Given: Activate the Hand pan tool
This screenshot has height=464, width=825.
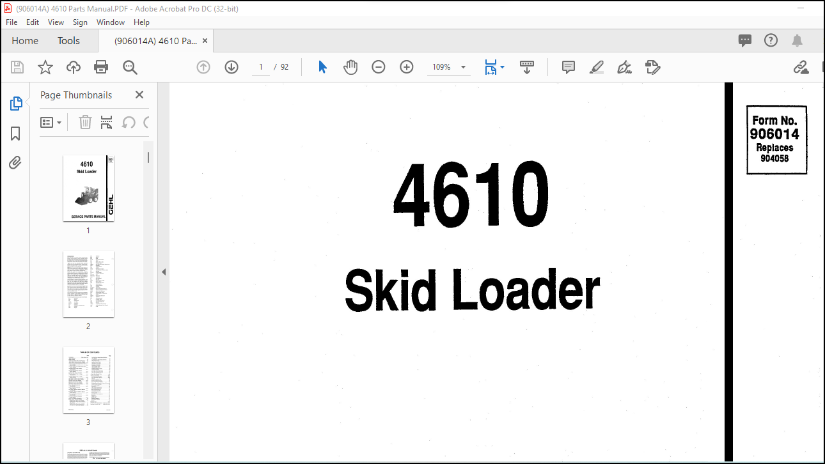Looking at the screenshot, I should 350,67.
